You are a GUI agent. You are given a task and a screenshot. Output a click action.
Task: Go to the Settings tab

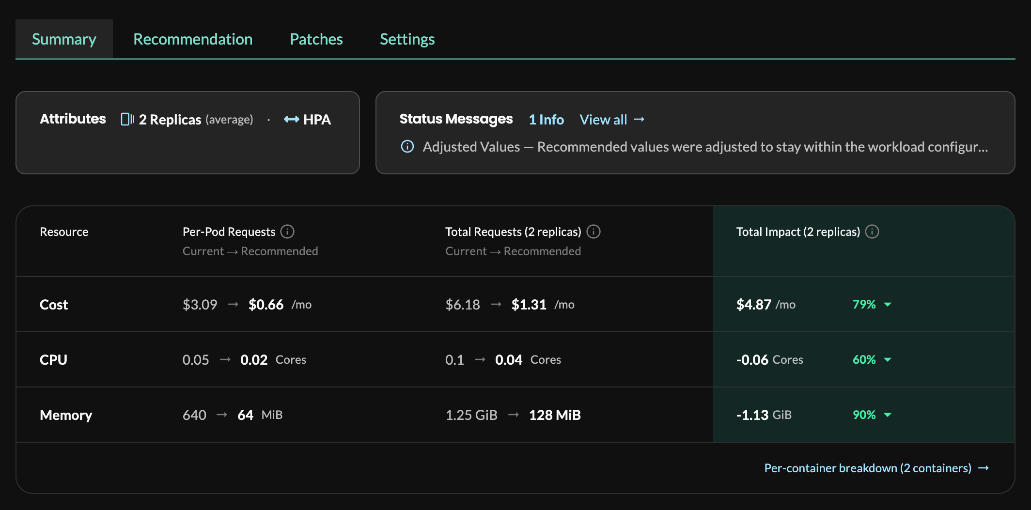[407, 39]
